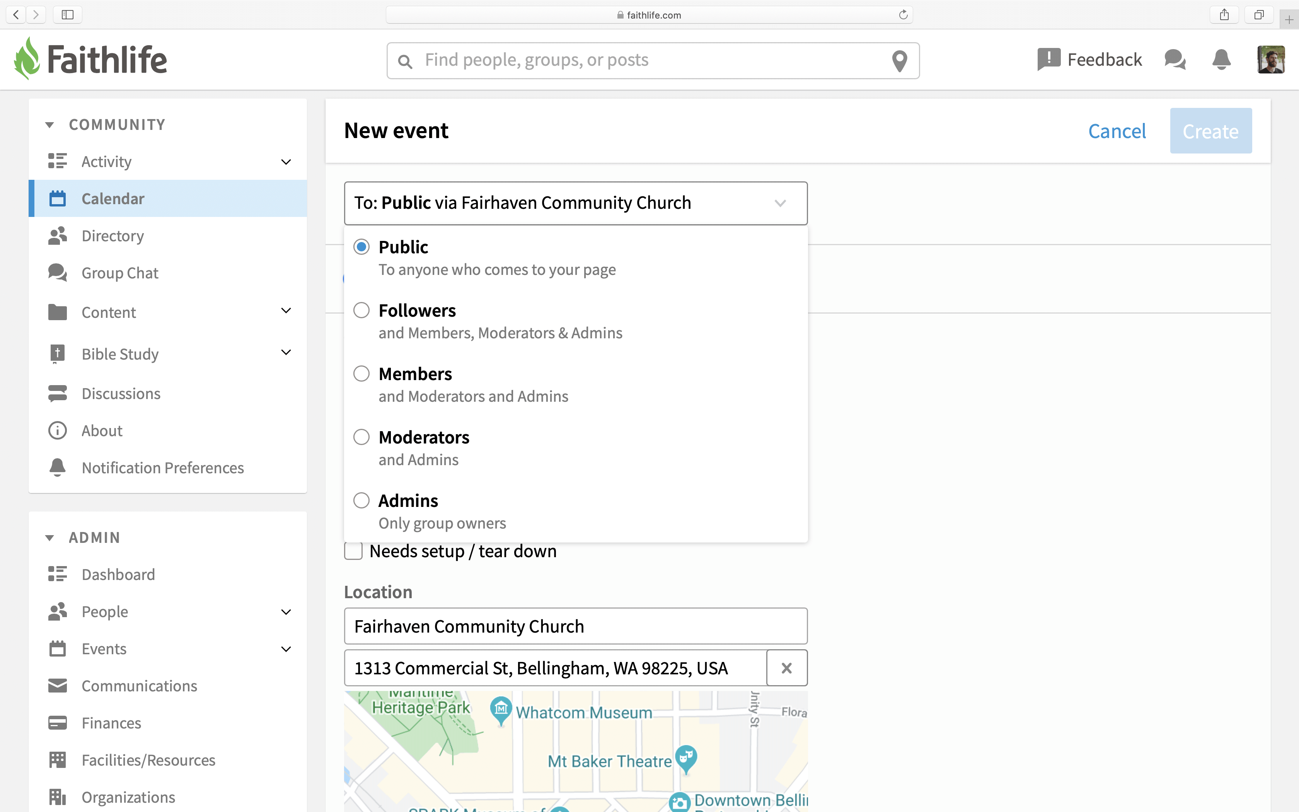1299x812 pixels.
Task: Open the user profile avatar
Action: coord(1270,59)
